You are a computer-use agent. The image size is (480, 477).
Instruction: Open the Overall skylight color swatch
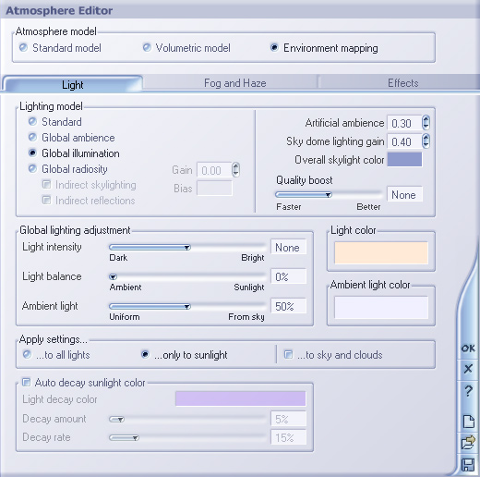pos(404,159)
